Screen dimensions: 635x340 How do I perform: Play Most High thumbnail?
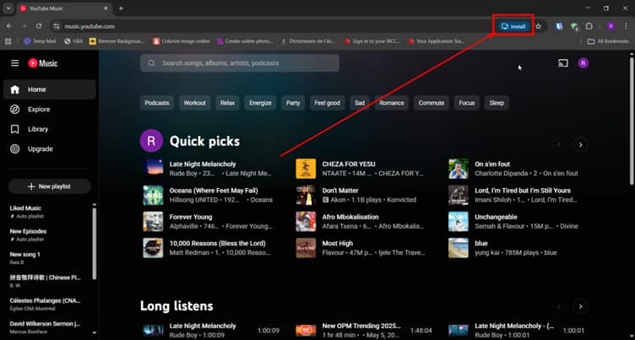click(306, 248)
